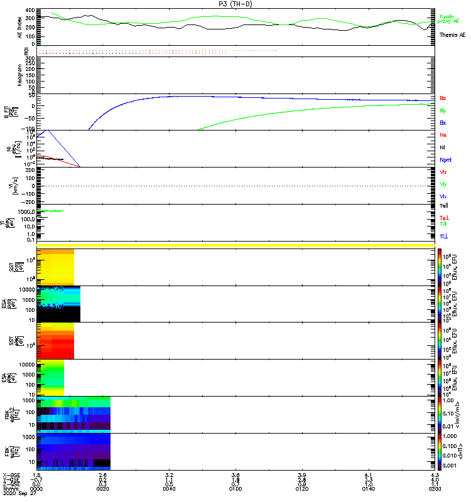Viewport: 471px width, 502px height.
Task: Click the "hhmm" row label
Action: point(11,489)
